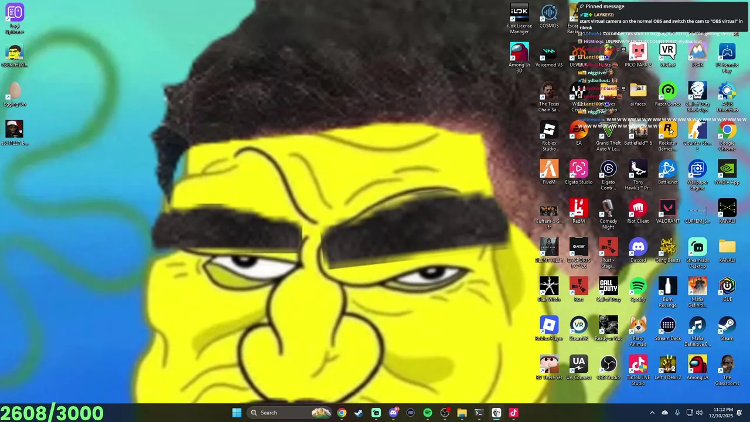Viewport: 750px width, 422px height.
Task: Open the ASUS DriverHub desktop shortcut
Action: (x=727, y=97)
